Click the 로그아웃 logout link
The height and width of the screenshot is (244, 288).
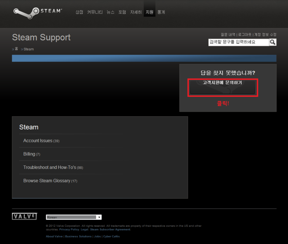coord(245,35)
